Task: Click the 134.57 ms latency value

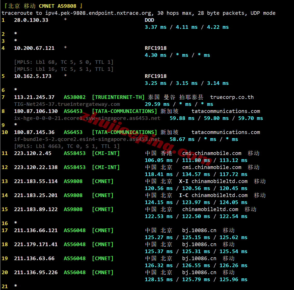Action: 196,174
